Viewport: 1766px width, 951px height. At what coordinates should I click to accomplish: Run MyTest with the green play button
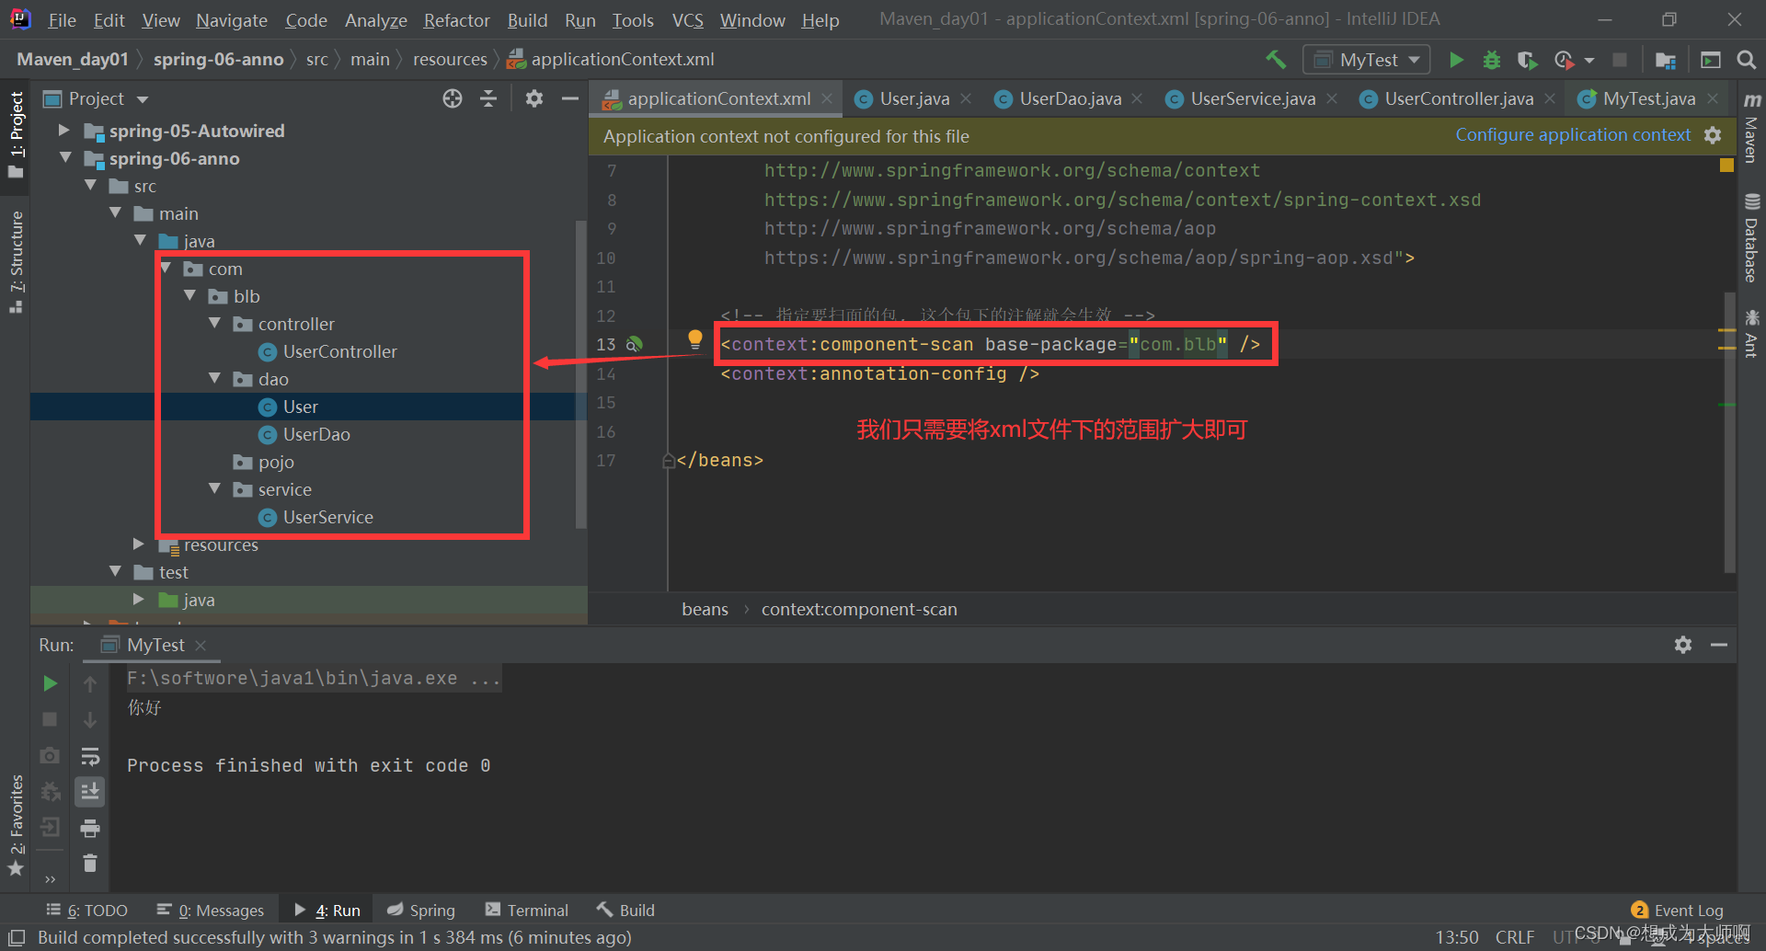click(x=1456, y=60)
